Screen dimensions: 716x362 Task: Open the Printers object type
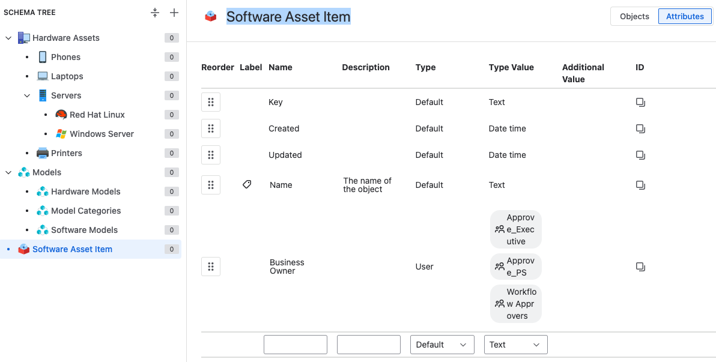(x=66, y=153)
